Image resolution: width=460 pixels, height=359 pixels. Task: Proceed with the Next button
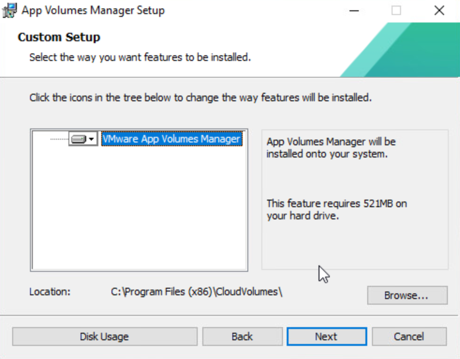click(x=326, y=337)
